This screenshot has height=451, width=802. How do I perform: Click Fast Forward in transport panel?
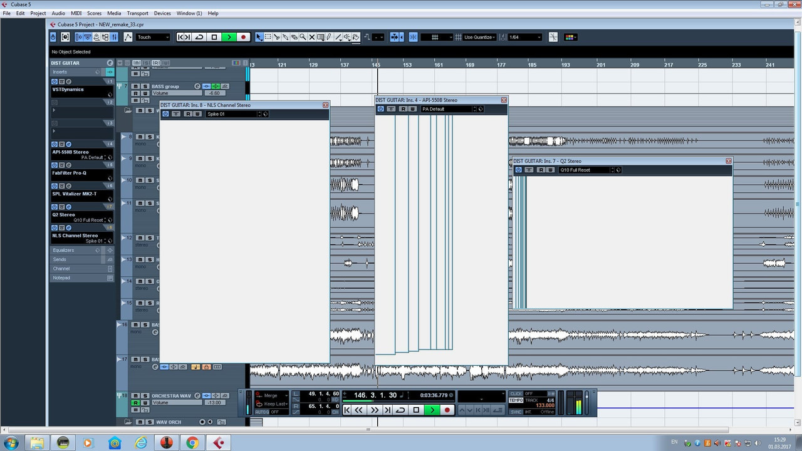point(375,410)
